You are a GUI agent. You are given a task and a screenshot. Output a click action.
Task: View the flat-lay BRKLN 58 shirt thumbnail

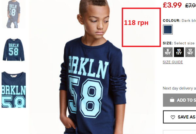coord(14,50)
